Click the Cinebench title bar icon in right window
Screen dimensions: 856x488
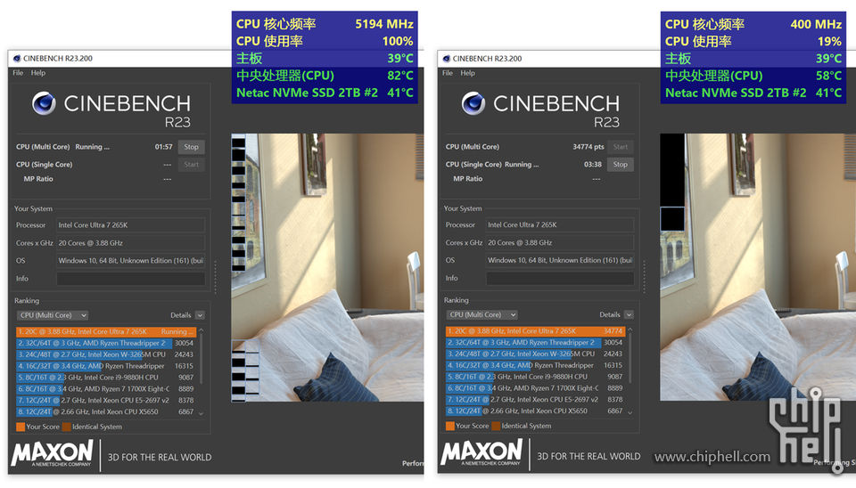click(x=447, y=59)
